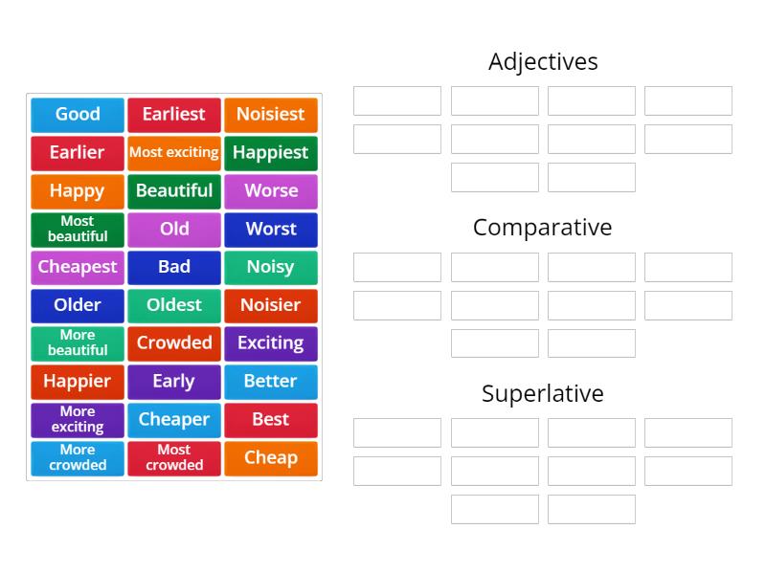This screenshot has height=574, width=766.
Task: Click the "Superlative" heading
Action: [x=542, y=393]
